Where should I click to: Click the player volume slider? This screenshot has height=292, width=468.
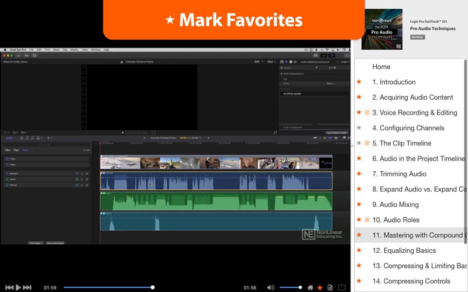pyautogui.click(x=290, y=287)
